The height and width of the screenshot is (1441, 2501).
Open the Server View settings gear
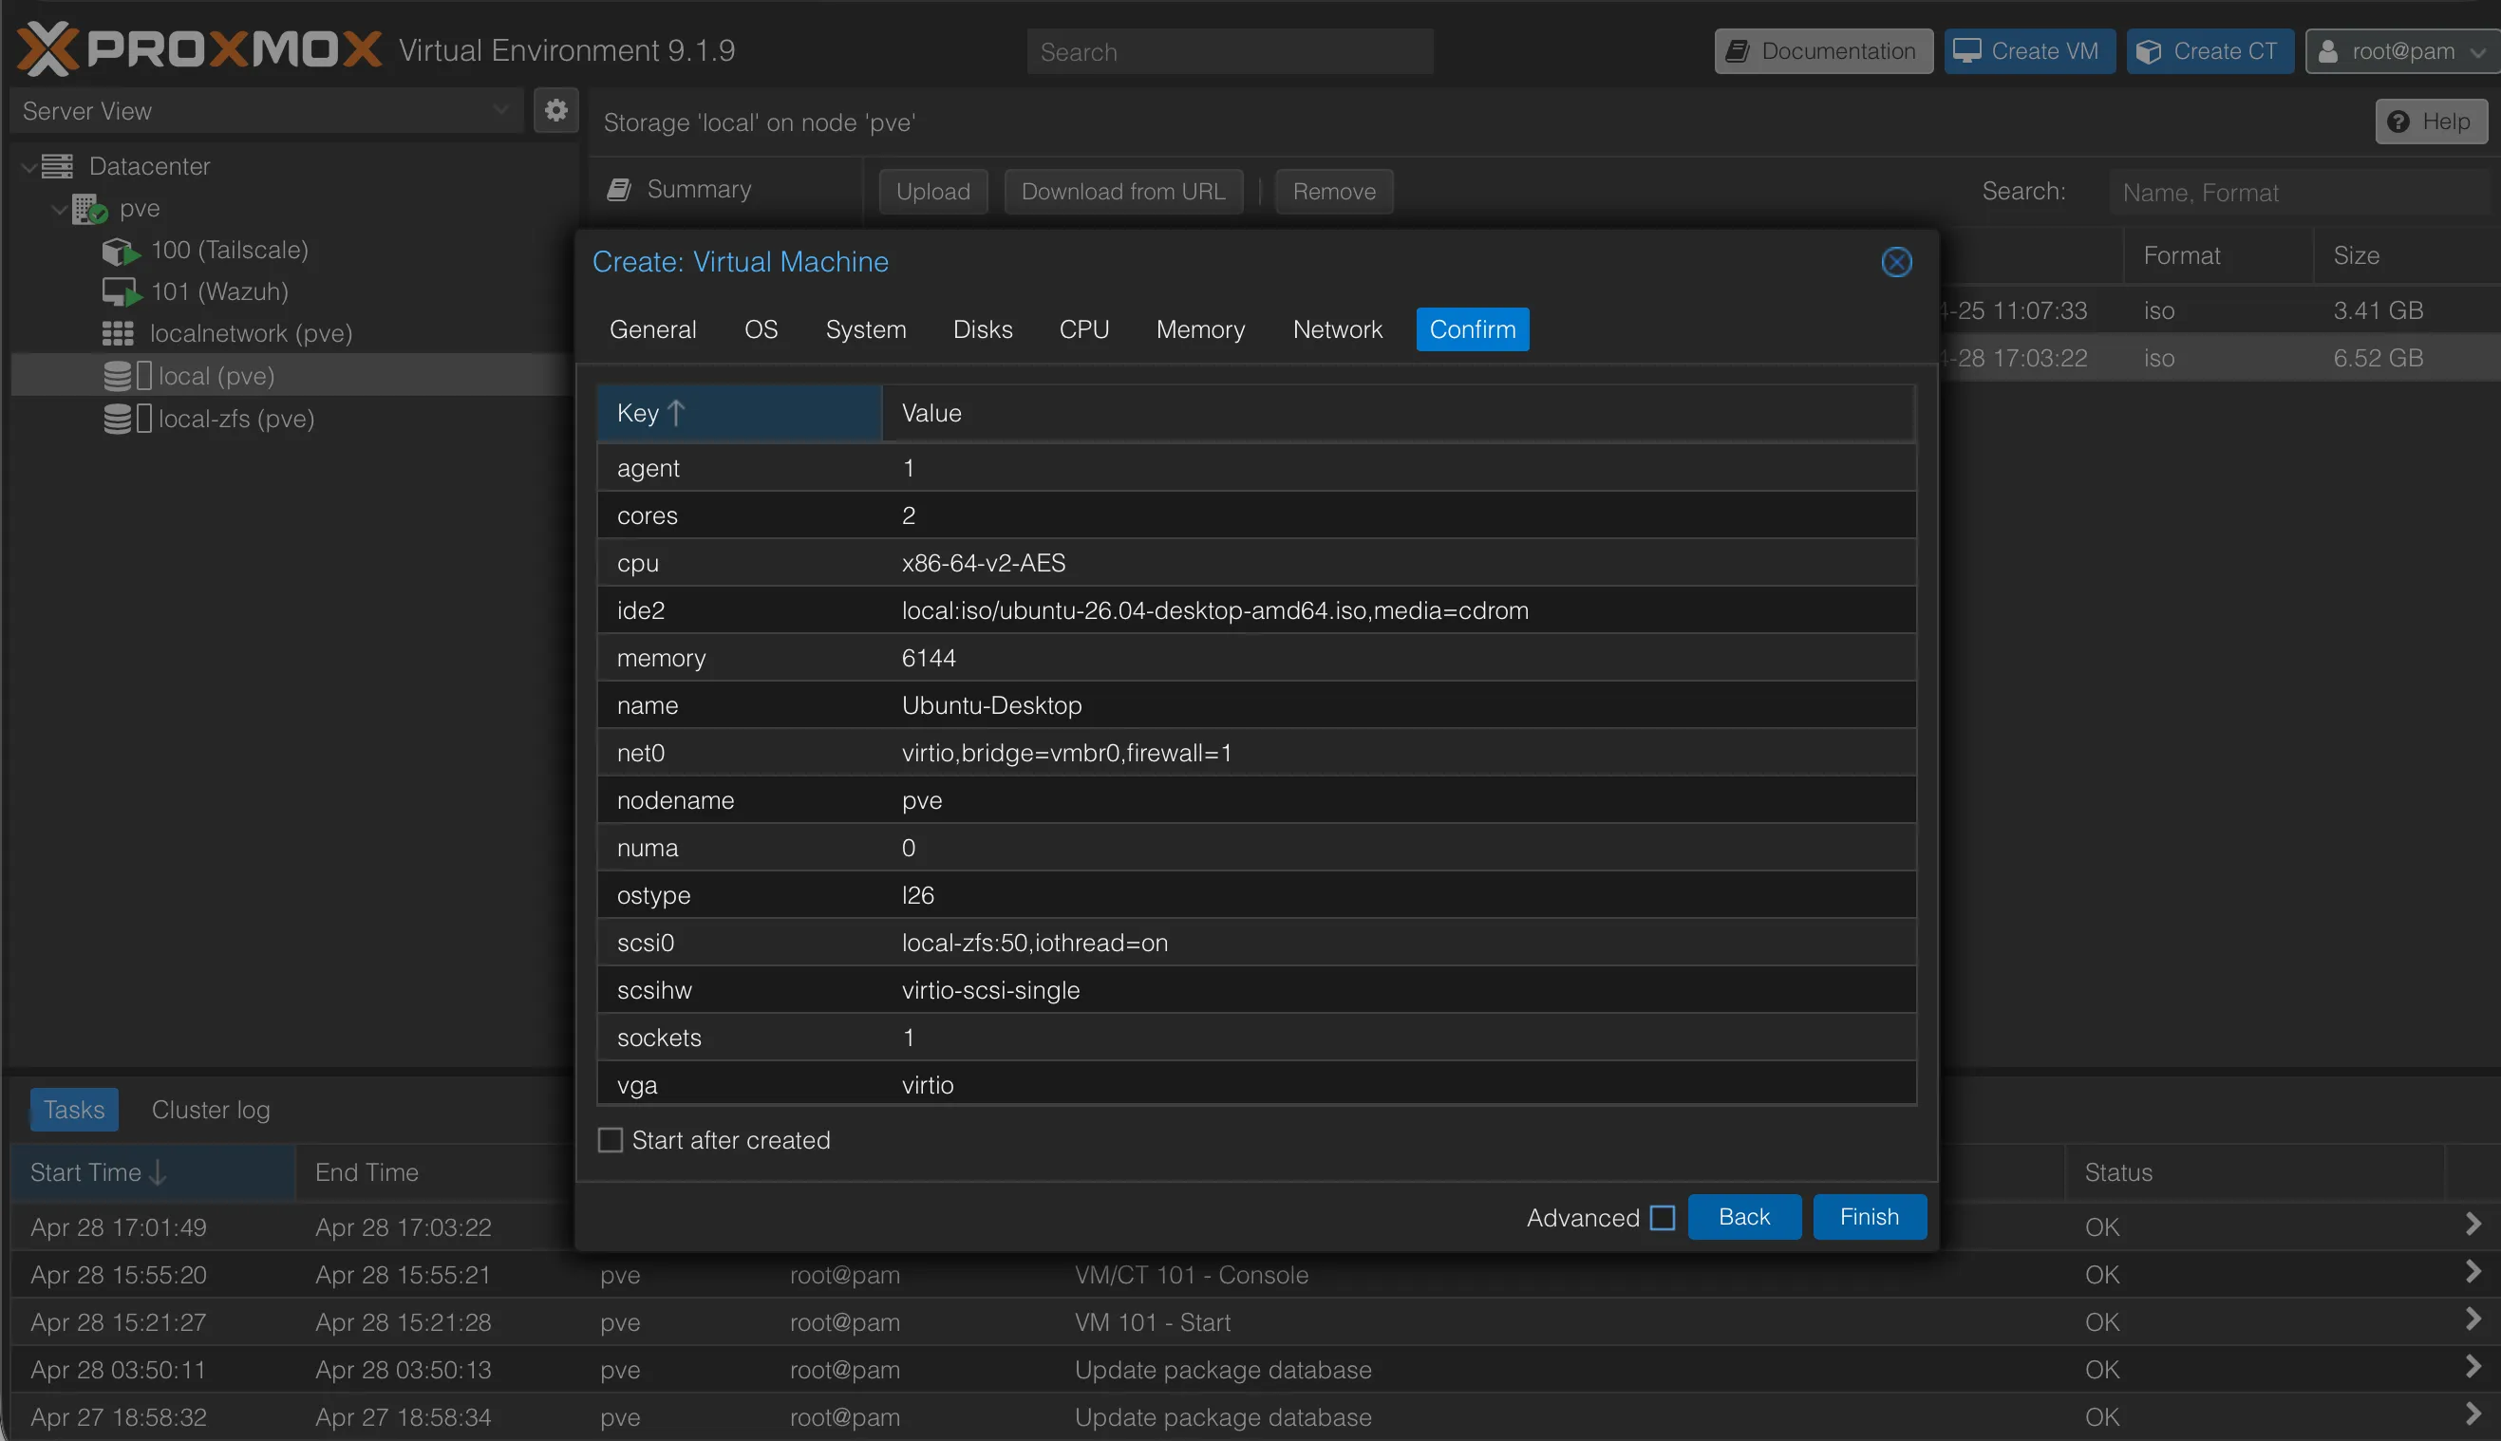pyautogui.click(x=556, y=110)
